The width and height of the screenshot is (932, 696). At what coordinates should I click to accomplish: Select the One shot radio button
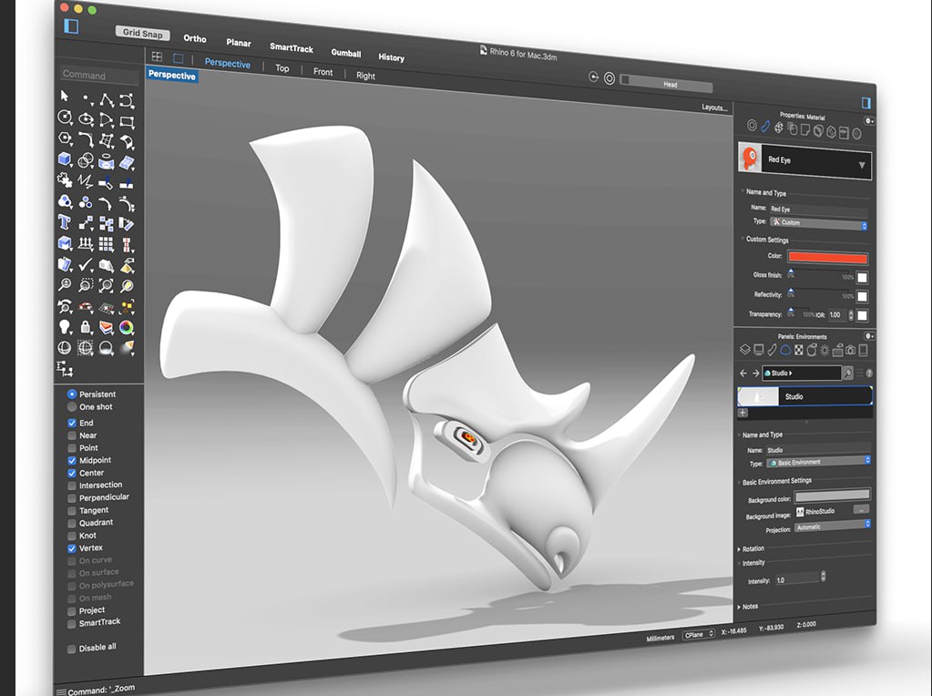(72, 407)
